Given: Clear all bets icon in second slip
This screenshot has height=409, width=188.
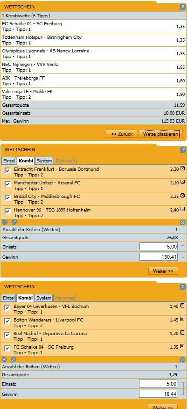Looking at the screenshot, I should (x=182, y=222).
